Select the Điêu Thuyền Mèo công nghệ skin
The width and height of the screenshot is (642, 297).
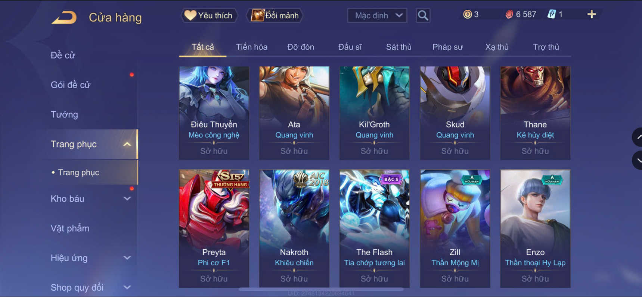(x=214, y=113)
